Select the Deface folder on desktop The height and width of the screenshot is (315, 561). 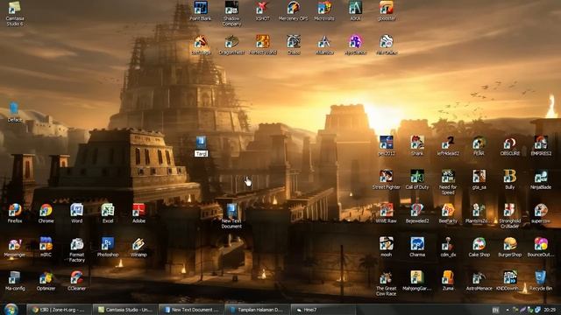coord(14,112)
